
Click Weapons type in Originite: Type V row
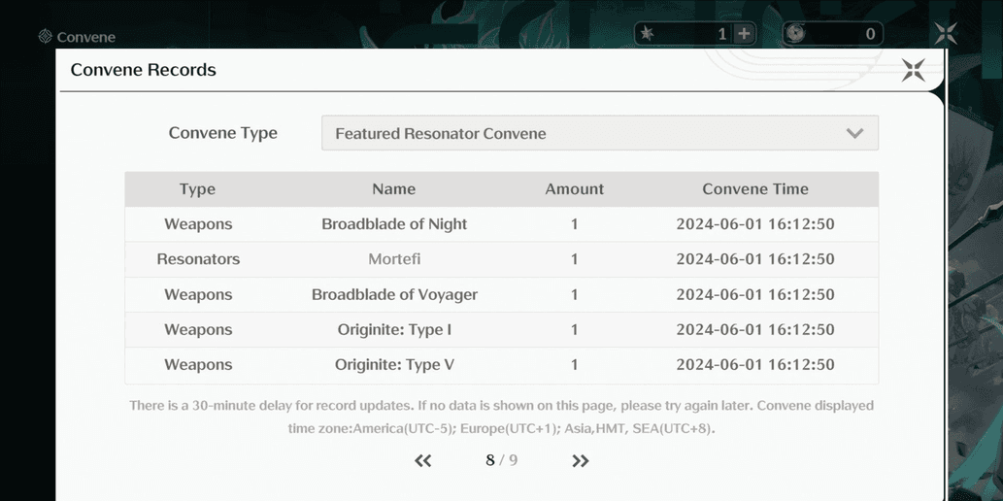coord(198,365)
